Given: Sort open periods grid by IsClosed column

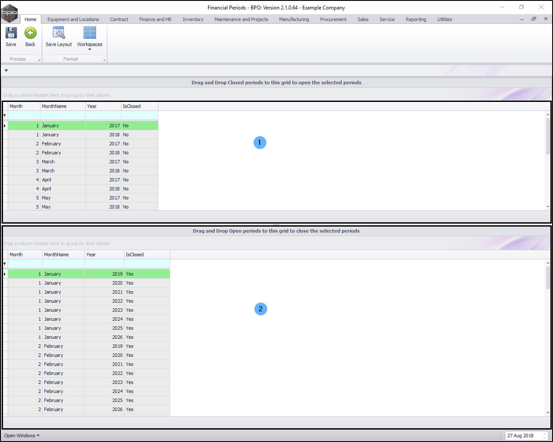Looking at the screenshot, I should [x=140, y=106].
